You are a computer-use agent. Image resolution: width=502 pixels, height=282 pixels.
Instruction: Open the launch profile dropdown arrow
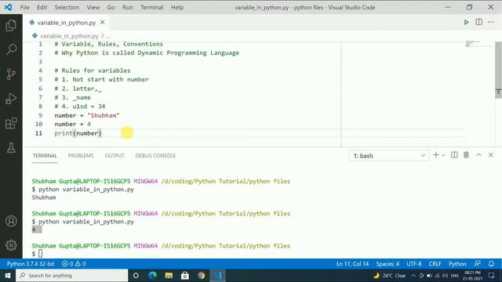tap(443, 155)
